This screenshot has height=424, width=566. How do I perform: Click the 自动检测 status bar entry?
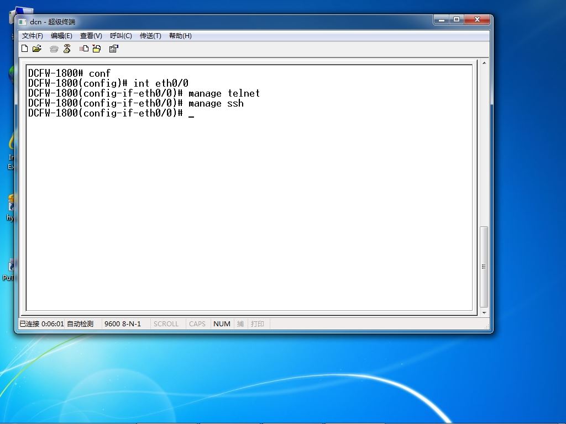click(80, 324)
